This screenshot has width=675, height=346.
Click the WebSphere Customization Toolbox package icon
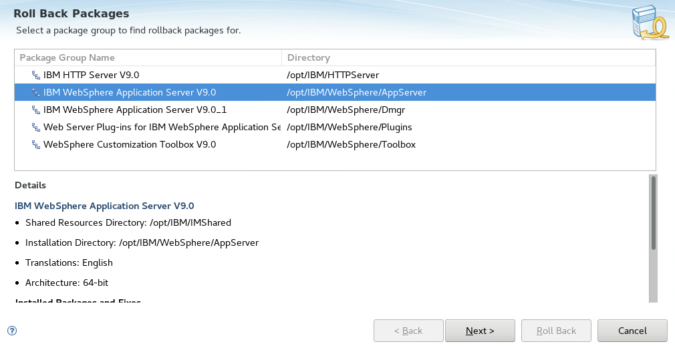coord(36,144)
